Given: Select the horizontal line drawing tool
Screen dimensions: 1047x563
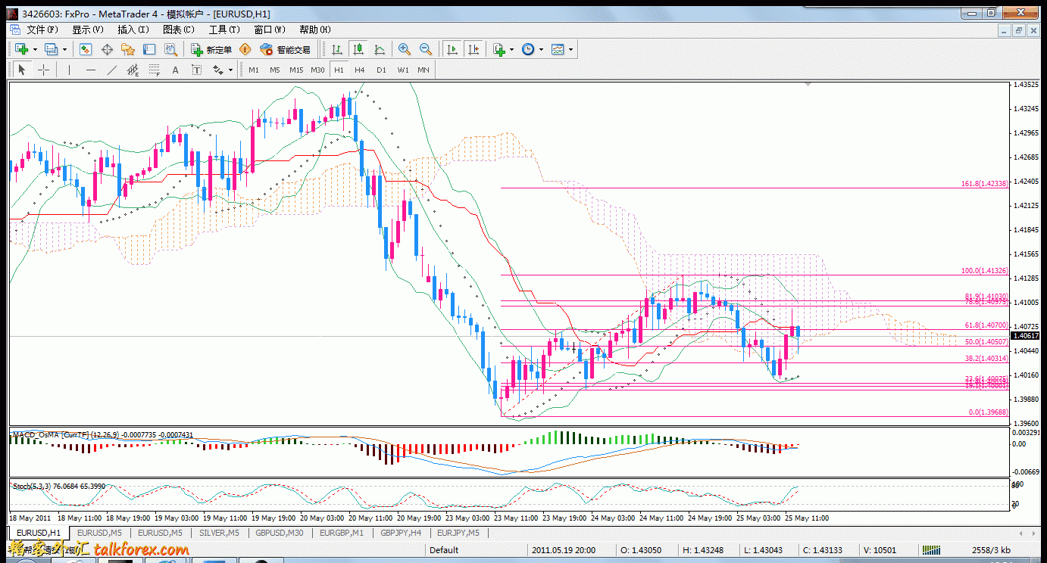Looking at the screenshot, I should pyautogui.click(x=90, y=70).
